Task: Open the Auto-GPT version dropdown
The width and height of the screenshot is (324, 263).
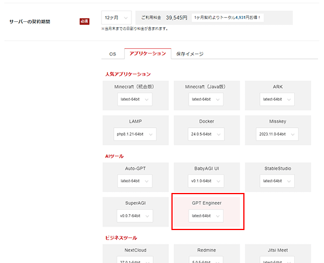Action: point(135,181)
